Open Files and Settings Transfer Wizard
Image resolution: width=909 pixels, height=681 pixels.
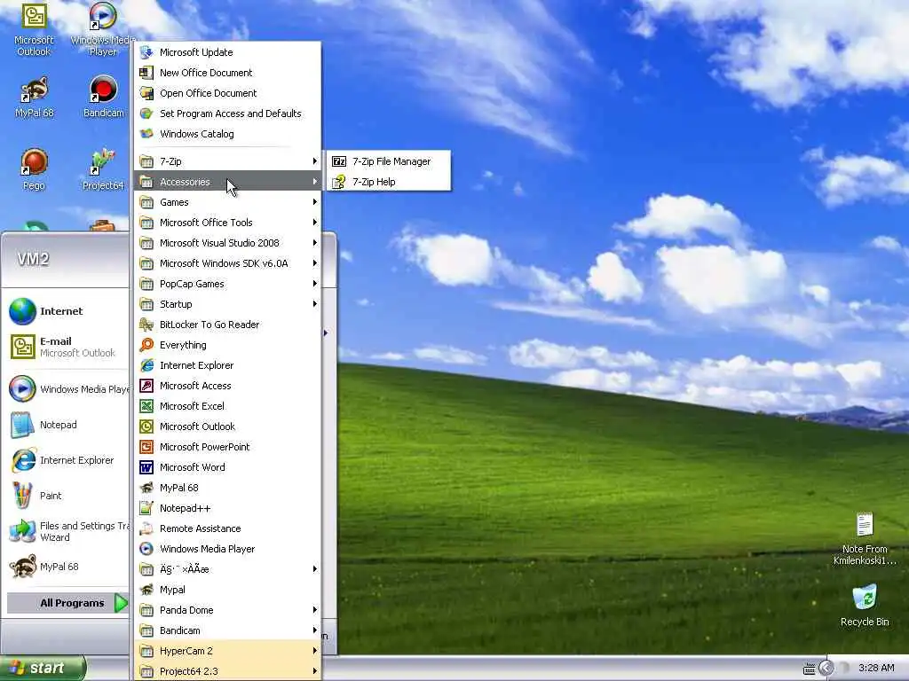point(67,531)
